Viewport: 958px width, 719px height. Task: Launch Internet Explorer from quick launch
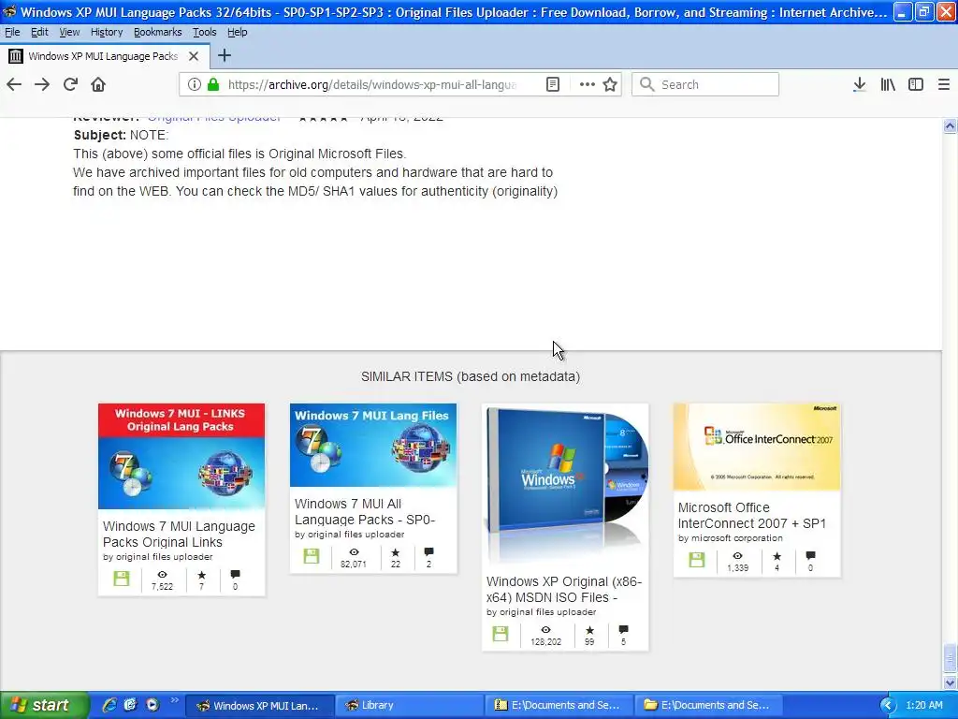(x=109, y=705)
